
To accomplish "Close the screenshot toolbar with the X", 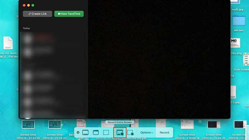I will pyautogui.click(x=78, y=133).
